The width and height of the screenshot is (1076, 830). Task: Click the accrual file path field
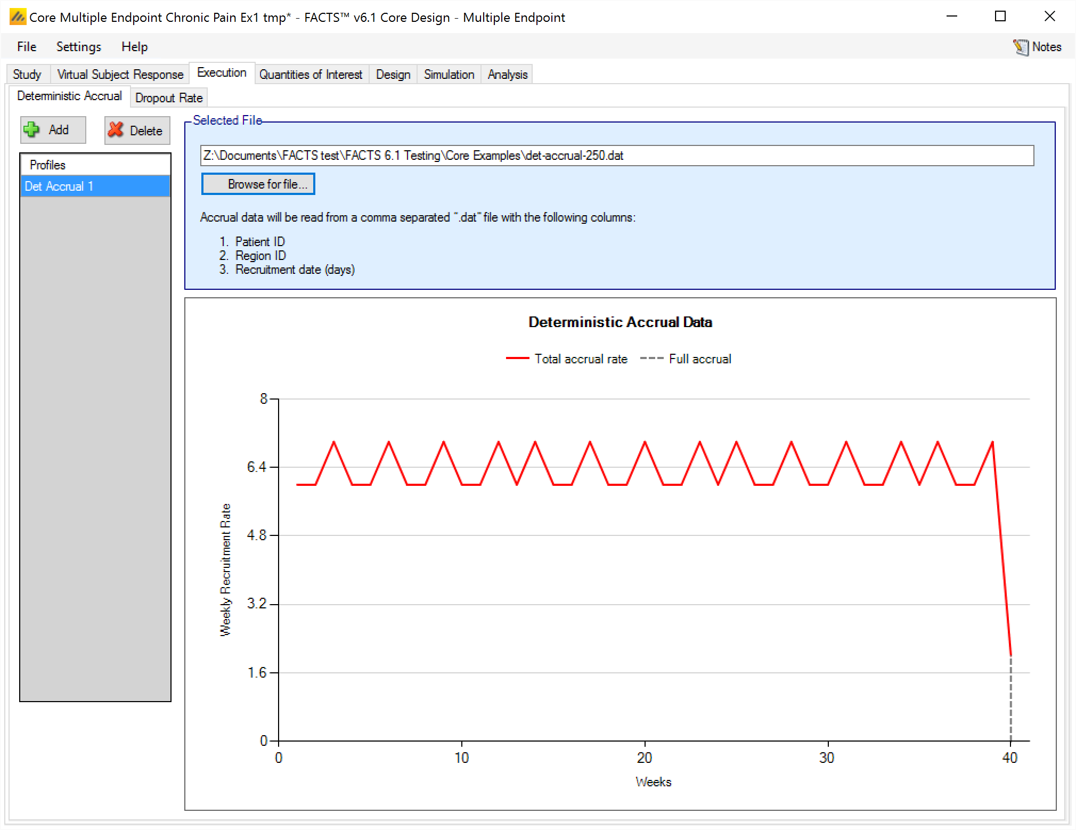617,156
